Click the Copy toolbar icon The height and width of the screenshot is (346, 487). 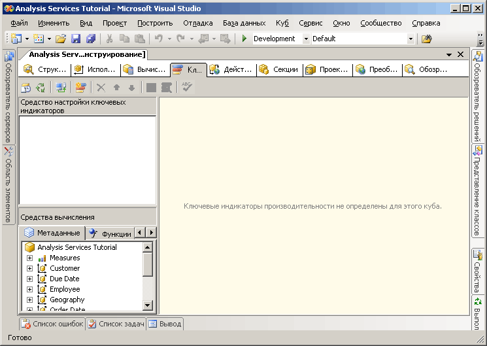pyautogui.click(x=125, y=39)
